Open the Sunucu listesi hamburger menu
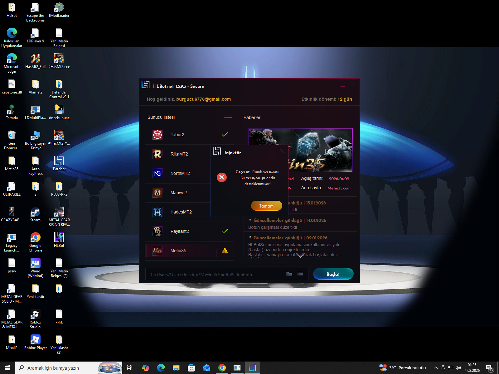 [228, 117]
